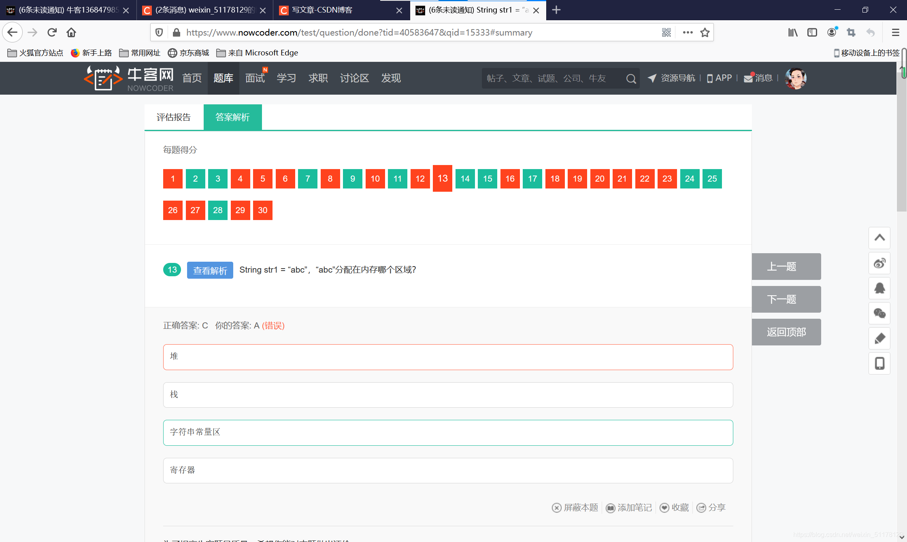The width and height of the screenshot is (907, 542).
Task: Open the Firefox account icon
Action: pos(832,32)
